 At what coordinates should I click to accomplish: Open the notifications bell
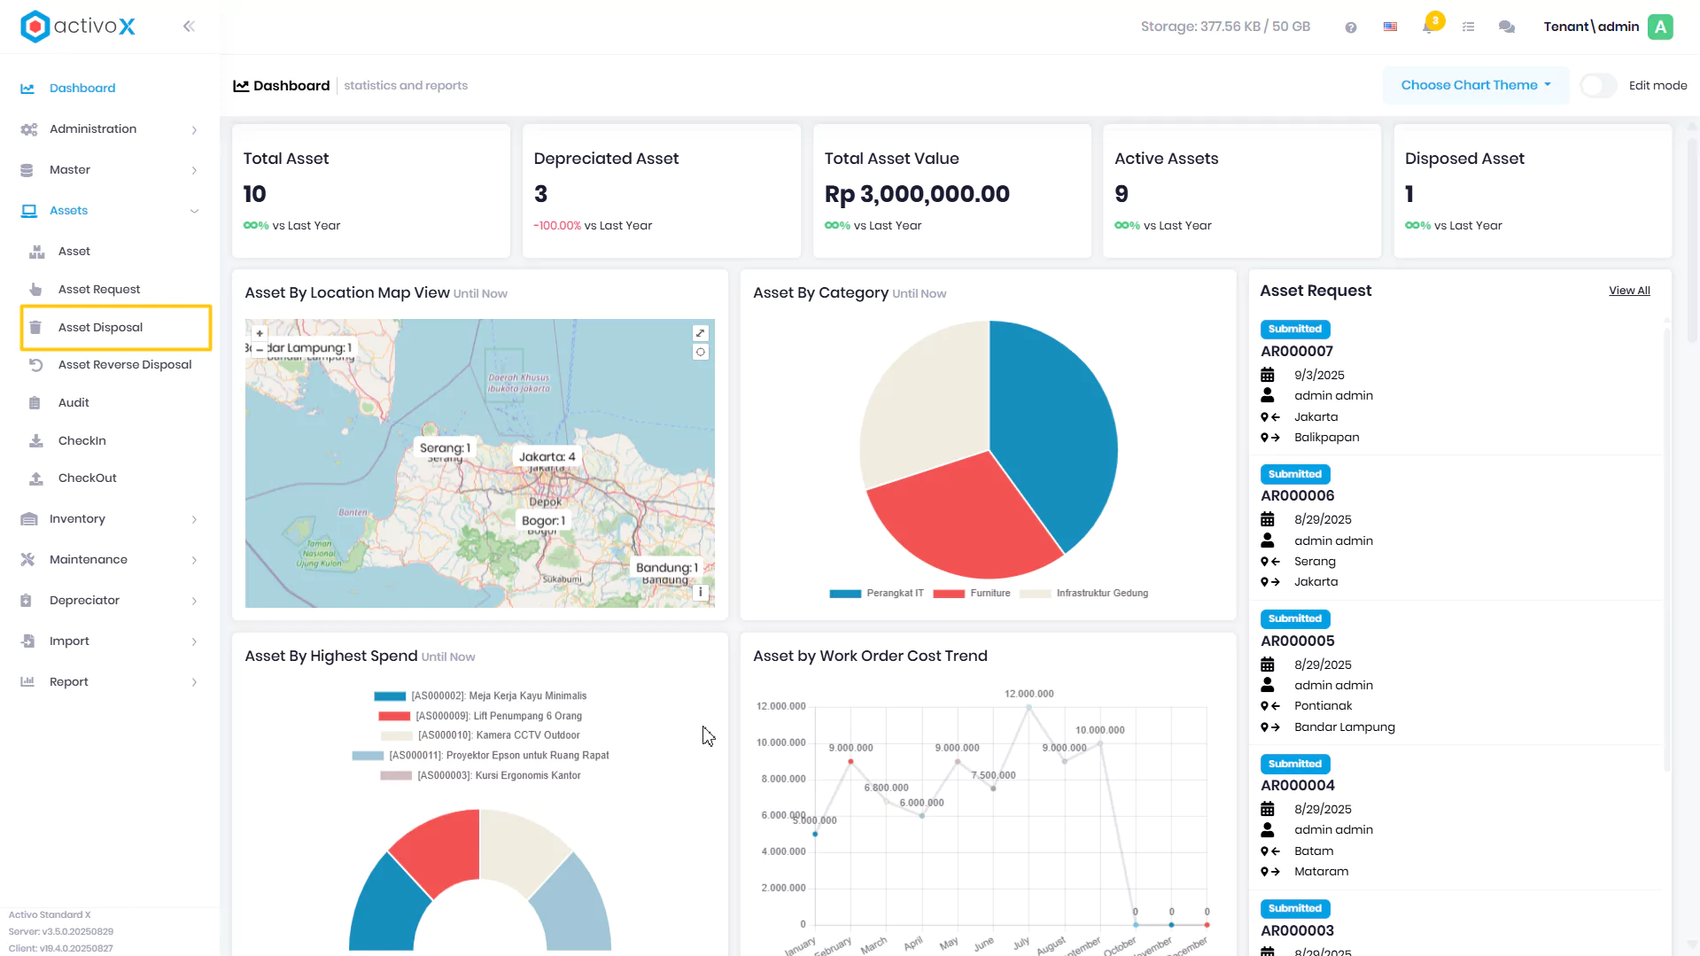coord(1428,27)
